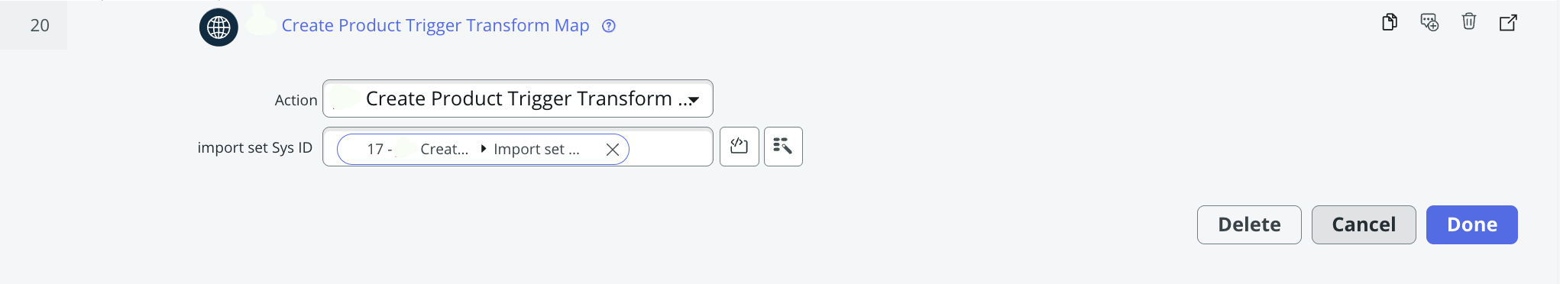The width and height of the screenshot is (1560, 284).
Task: Open the data pill picker
Action: [x=783, y=146]
